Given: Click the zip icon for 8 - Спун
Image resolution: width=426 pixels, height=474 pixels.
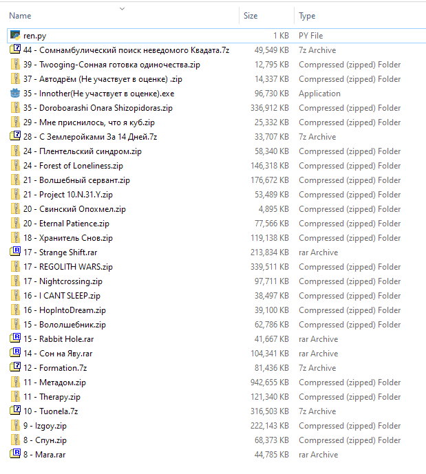Looking at the screenshot, I should 15,440.
